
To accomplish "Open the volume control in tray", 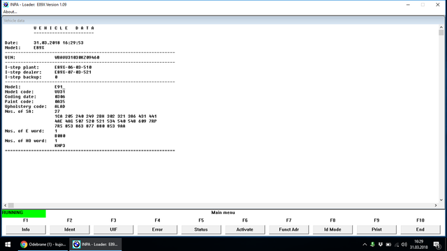I will click(x=404, y=245).
